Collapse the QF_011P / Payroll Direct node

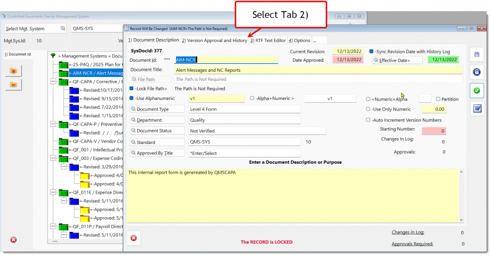[53, 227]
